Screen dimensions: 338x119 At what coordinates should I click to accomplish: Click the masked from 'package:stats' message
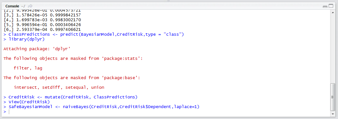73,59
